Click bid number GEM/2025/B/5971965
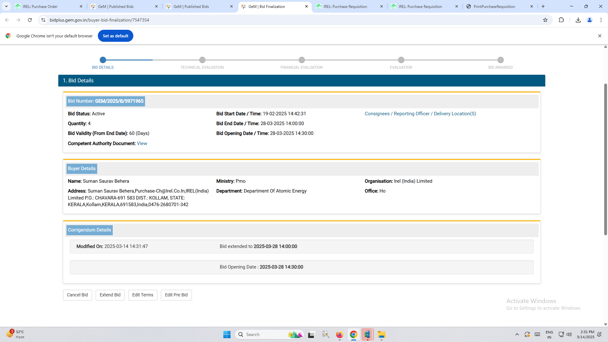Screen dimensions: 608x342 click(x=119, y=101)
